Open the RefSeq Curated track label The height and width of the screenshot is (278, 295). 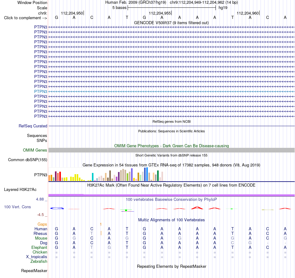tap(33, 126)
